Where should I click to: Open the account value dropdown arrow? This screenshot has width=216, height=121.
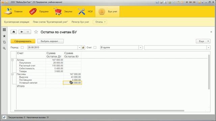(209, 47)
